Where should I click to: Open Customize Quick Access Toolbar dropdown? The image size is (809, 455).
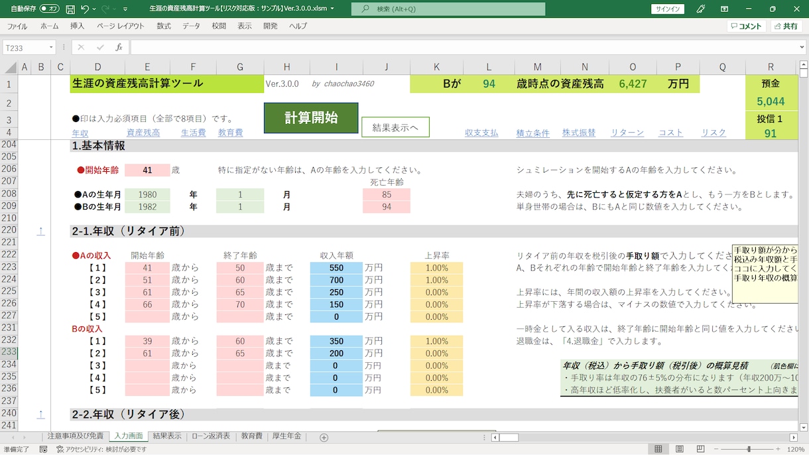point(125,9)
